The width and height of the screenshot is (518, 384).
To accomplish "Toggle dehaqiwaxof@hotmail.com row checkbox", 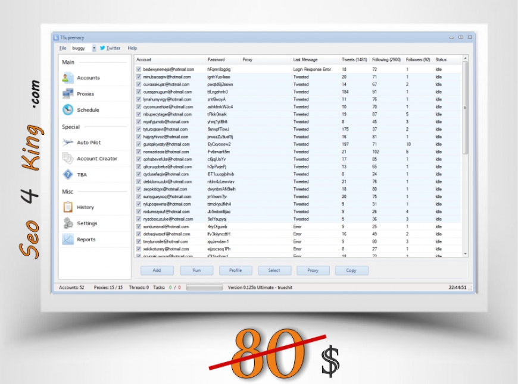I will (139, 234).
